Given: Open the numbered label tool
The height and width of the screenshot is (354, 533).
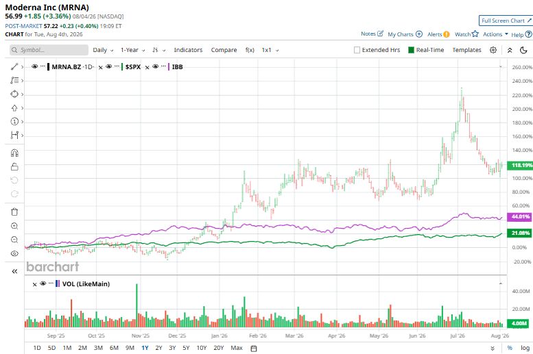Looking at the screenshot, I should tap(14, 121).
